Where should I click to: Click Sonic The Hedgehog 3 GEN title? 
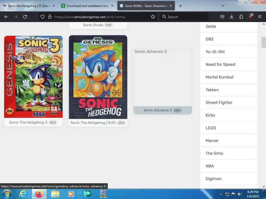click(x=34, y=123)
